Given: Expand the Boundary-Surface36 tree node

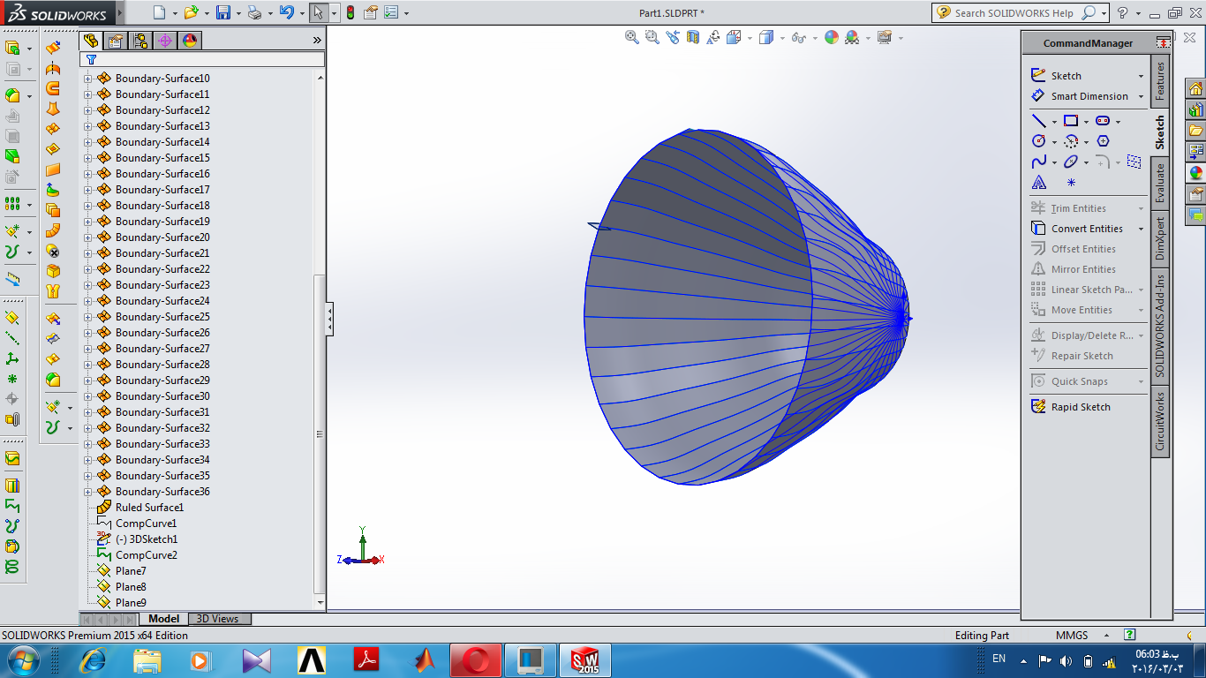Looking at the screenshot, I should tap(87, 492).
